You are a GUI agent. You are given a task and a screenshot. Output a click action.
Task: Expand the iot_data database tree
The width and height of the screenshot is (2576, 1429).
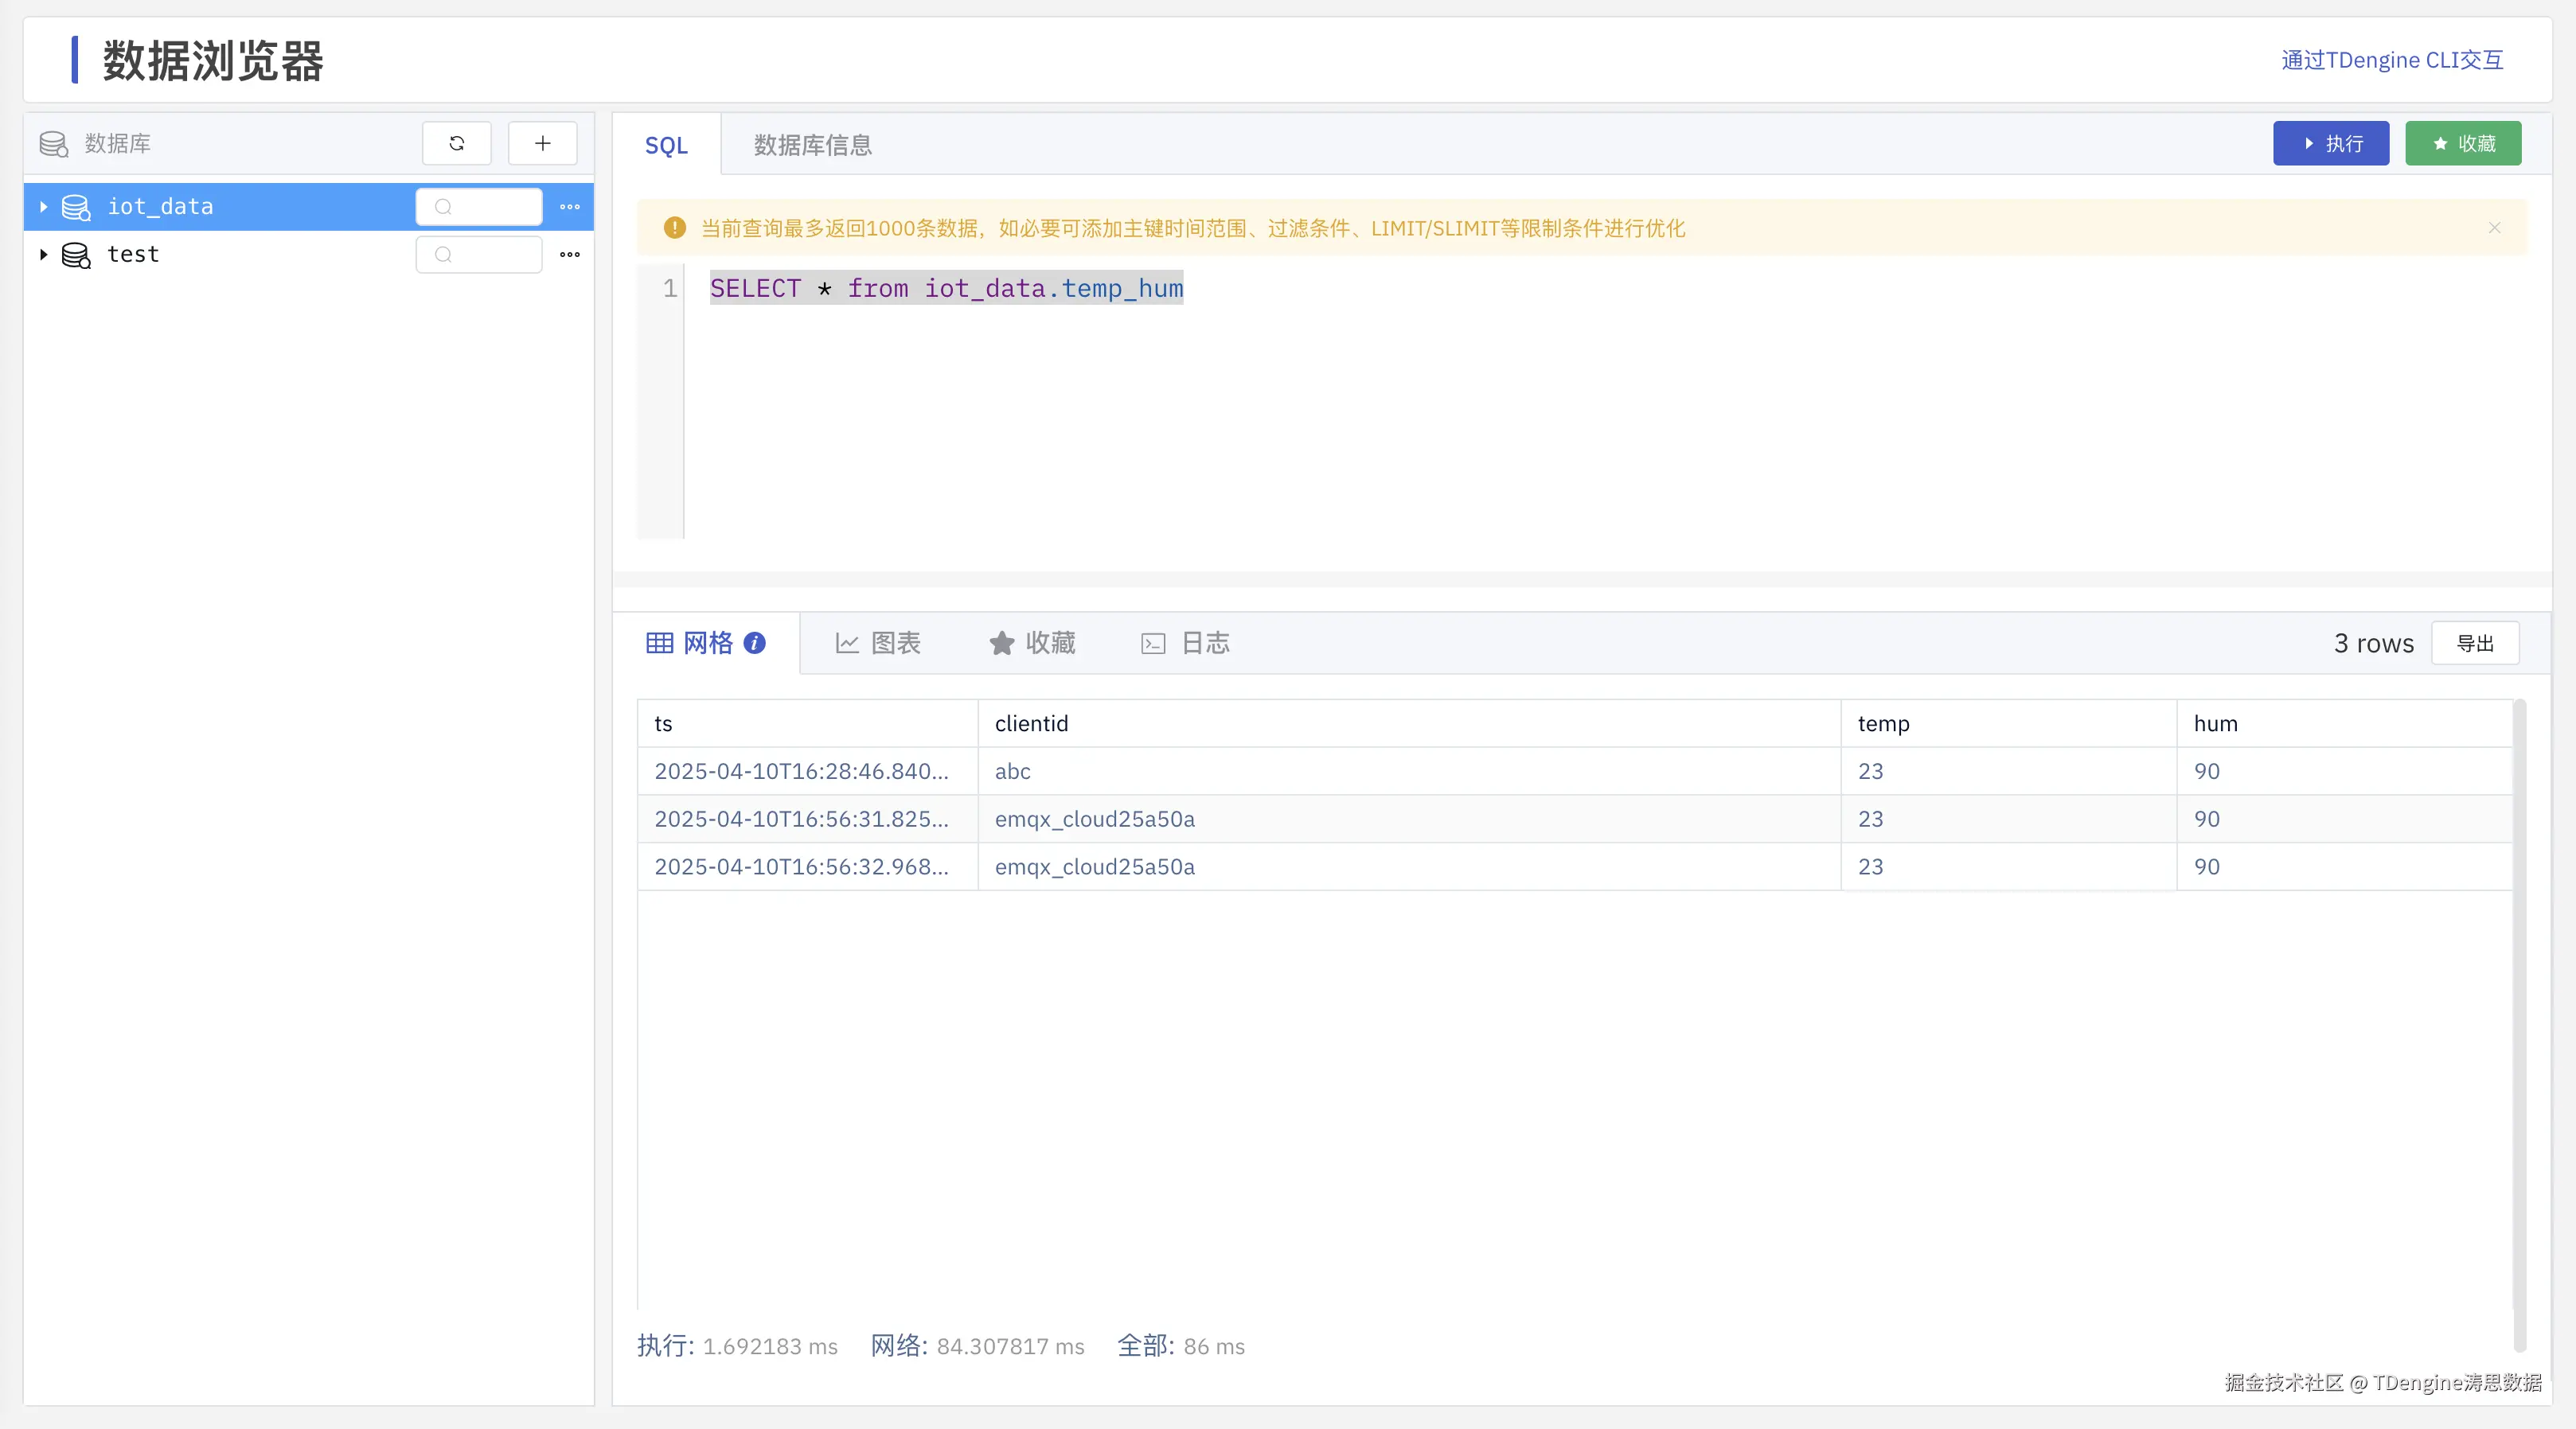point(43,207)
